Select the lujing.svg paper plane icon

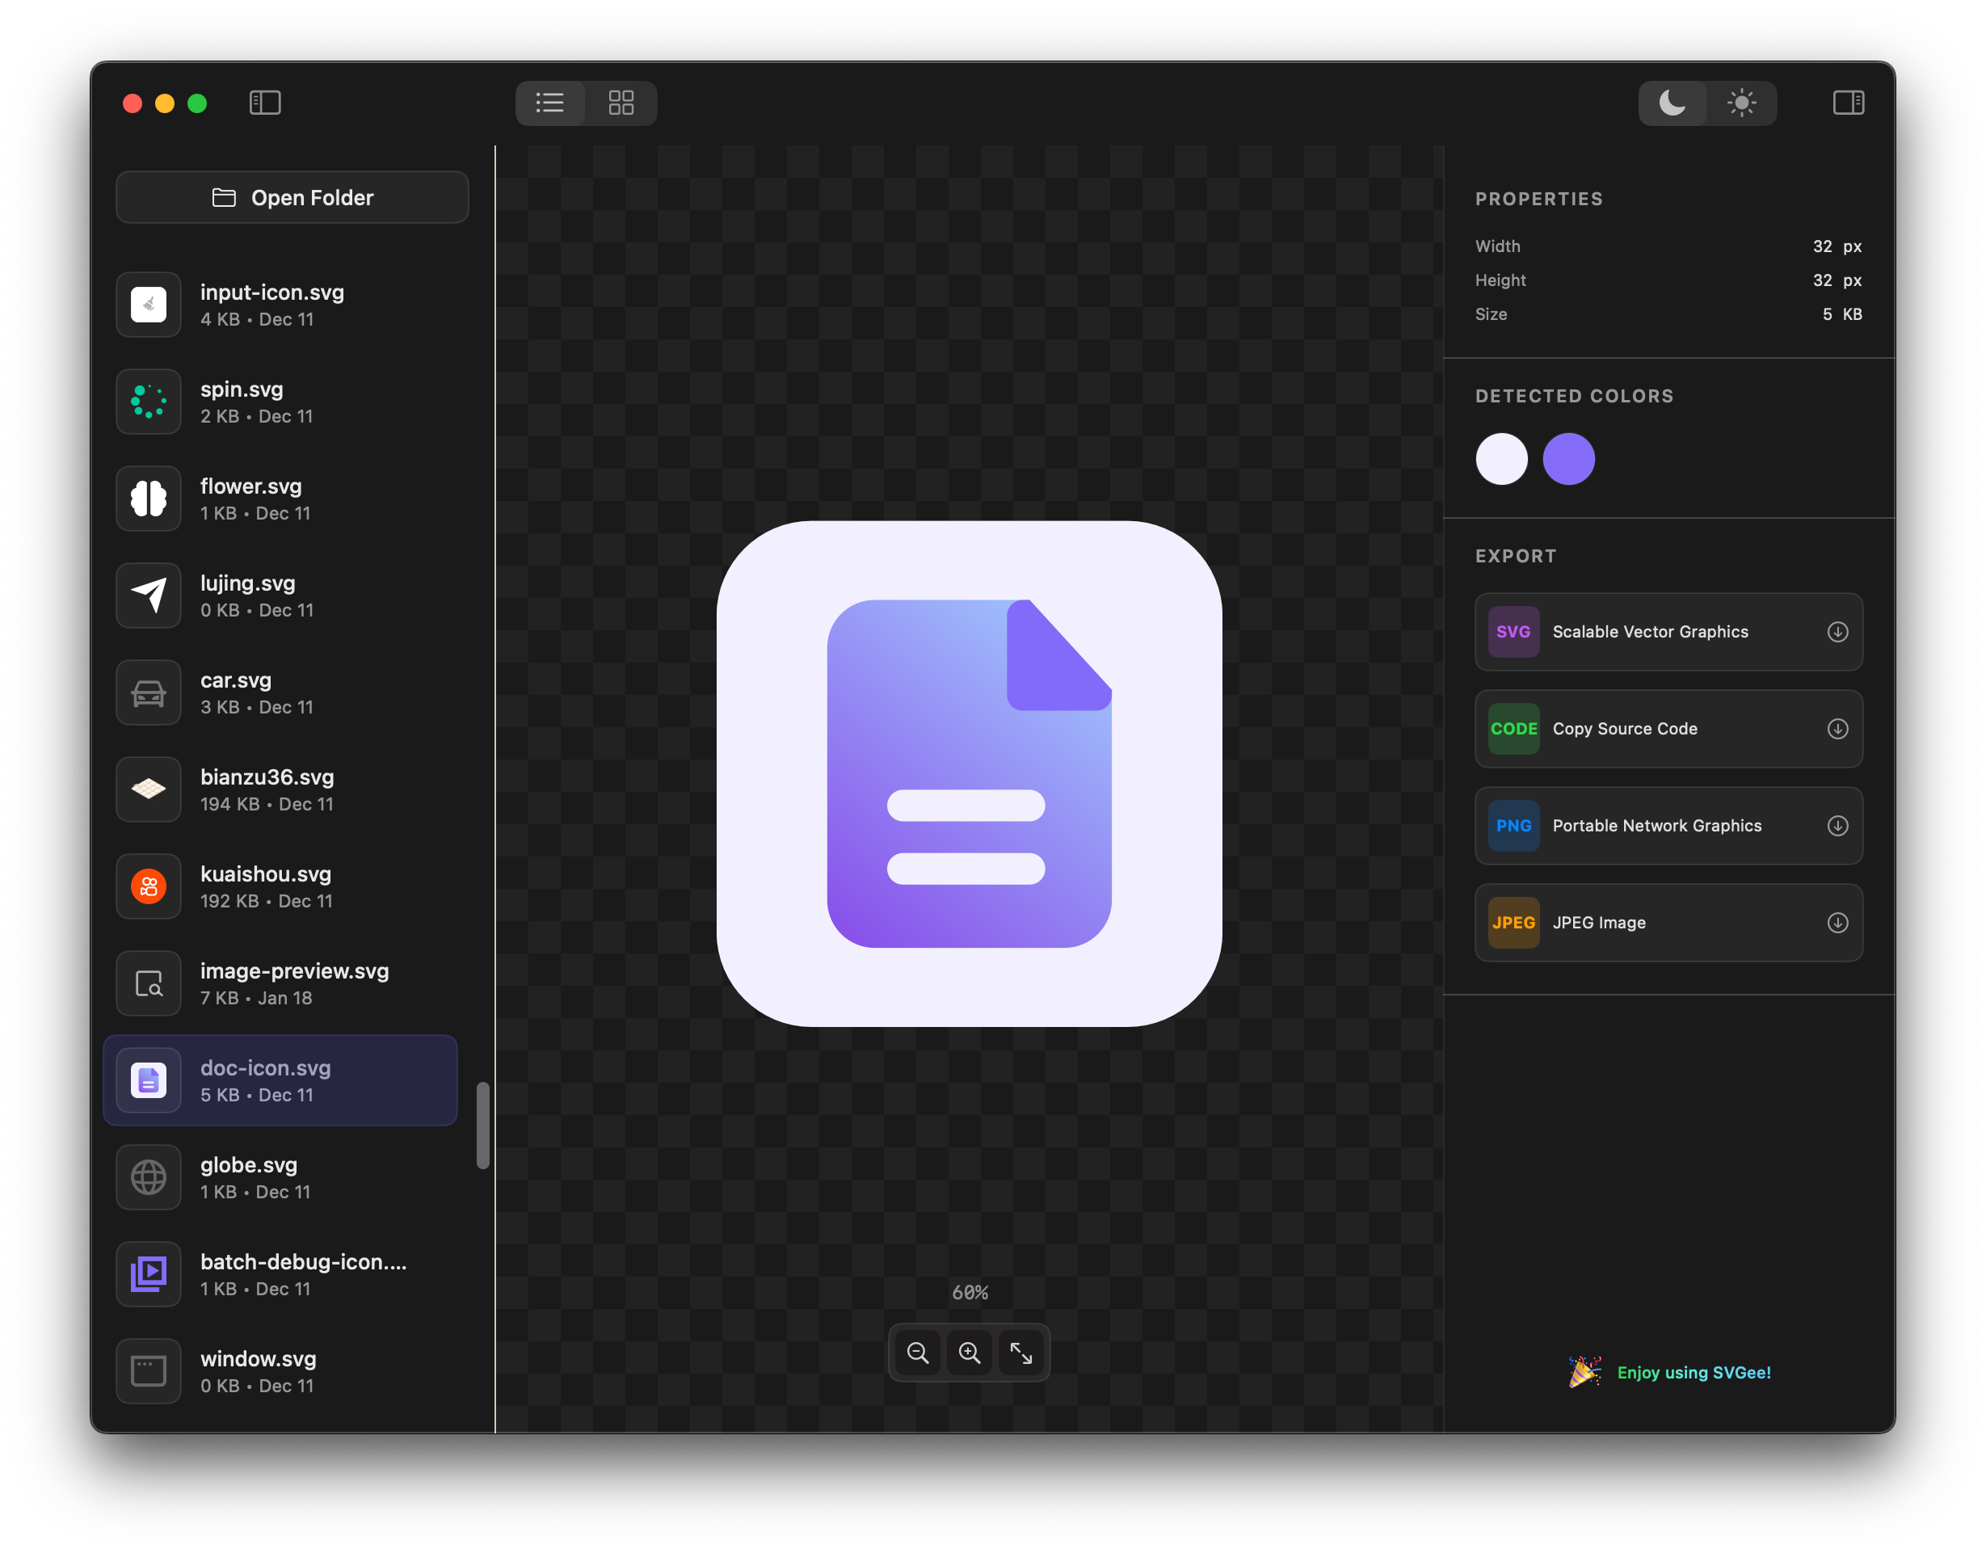(148, 596)
